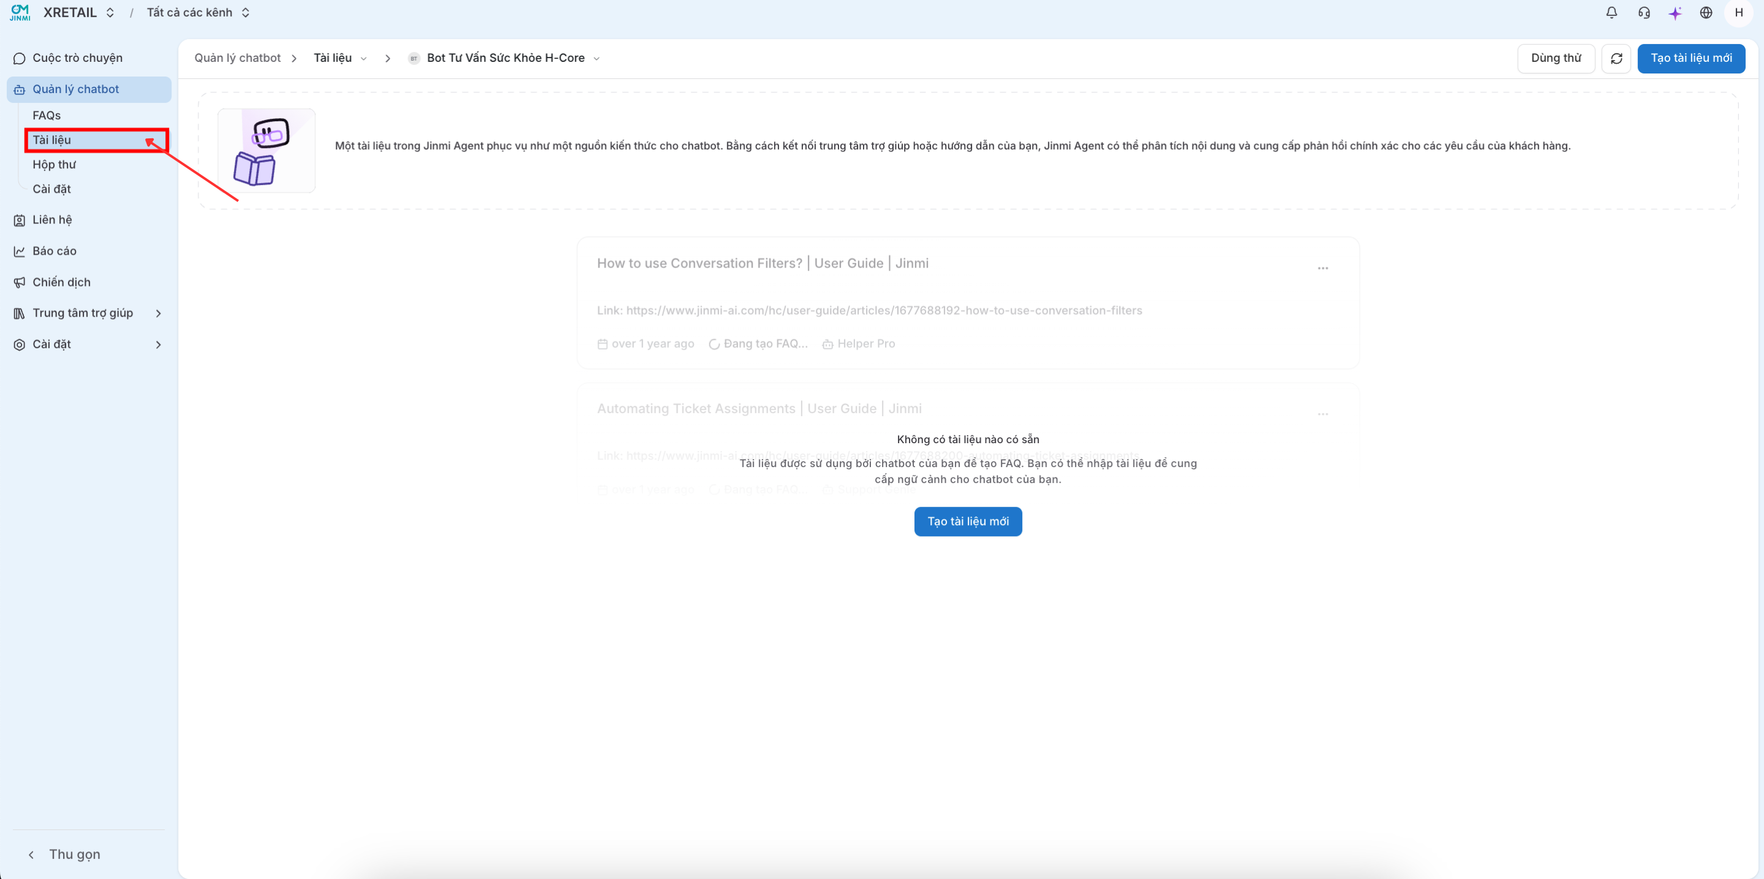Click the Báo cáo chart icon
Screen dimensions: 1764x879
19,251
